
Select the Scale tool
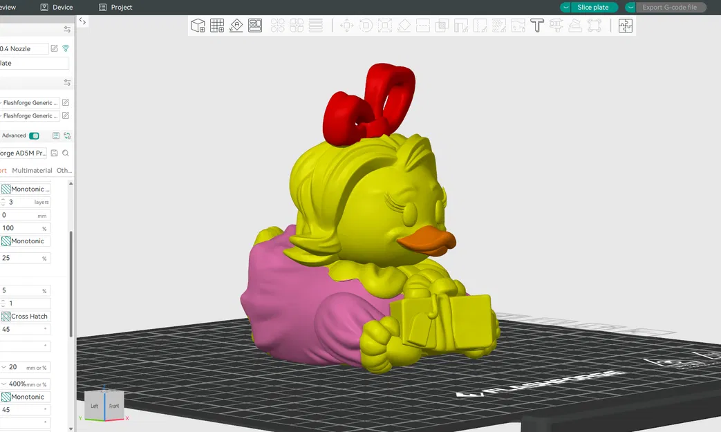(385, 26)
